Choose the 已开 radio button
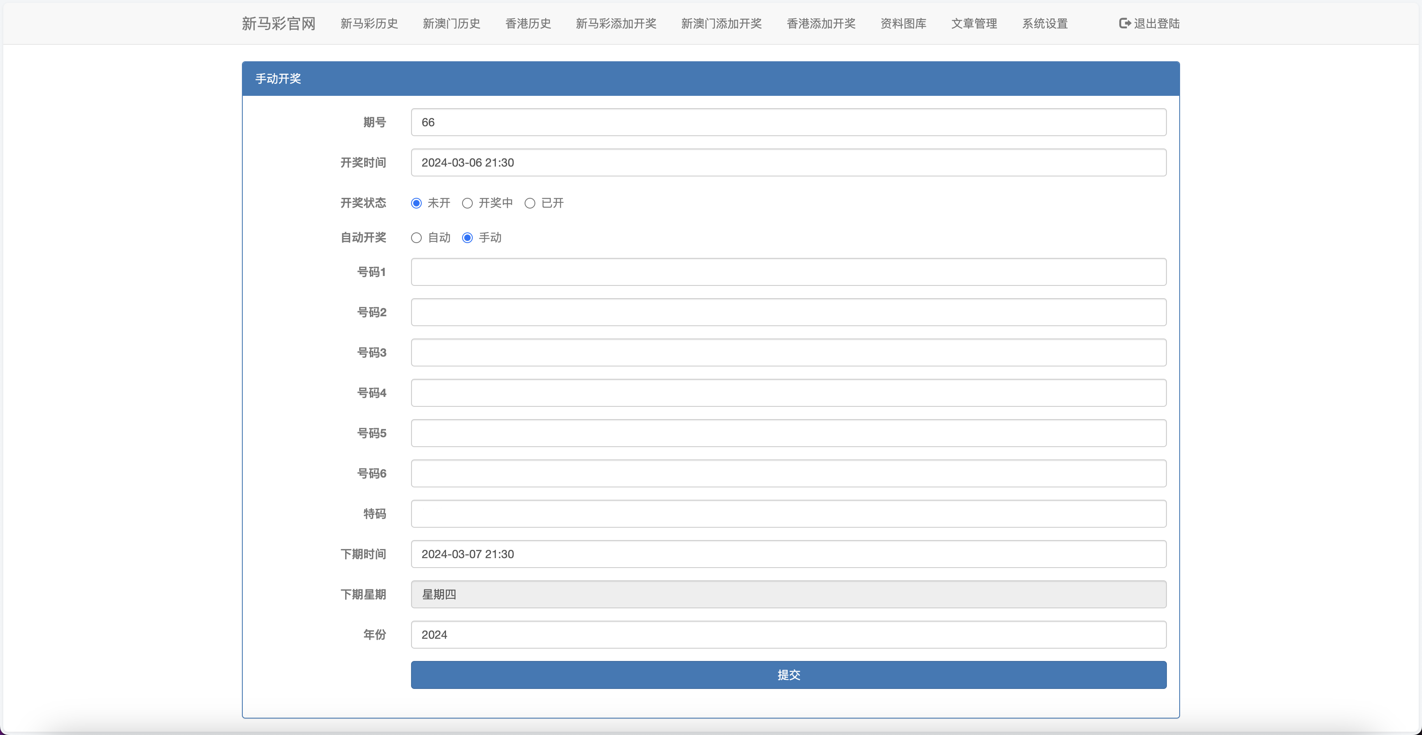Viewport: 1422px width, 735px height. [x=530, y=203]
